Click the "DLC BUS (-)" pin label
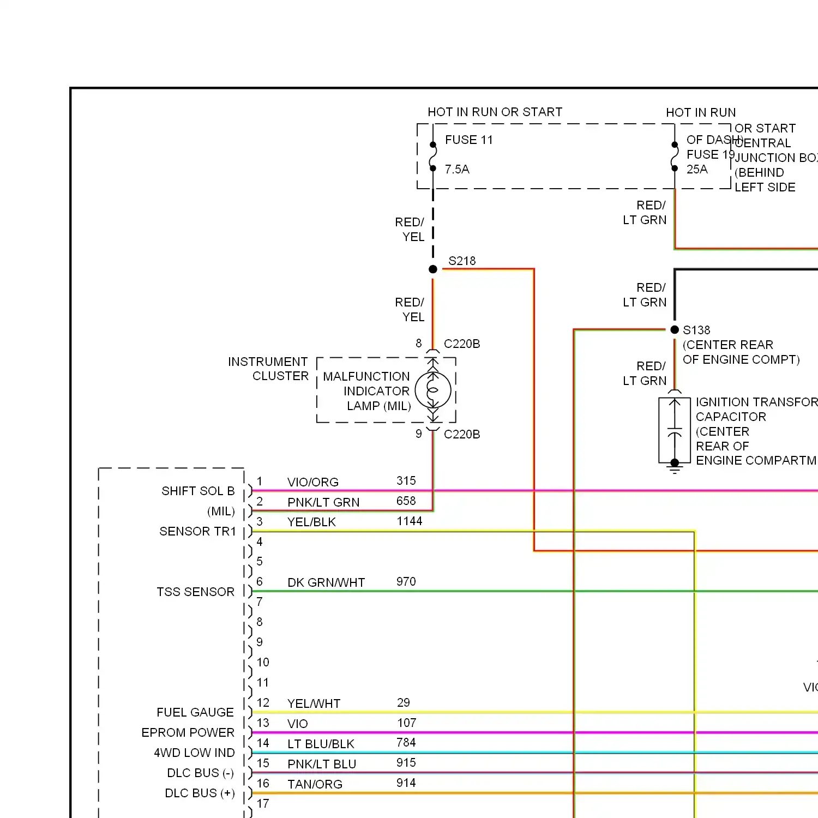The height and width of the screenshot is (818, 818). tap(200, 773)
